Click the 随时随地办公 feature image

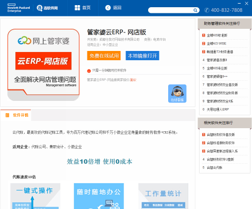pos(99,196)
